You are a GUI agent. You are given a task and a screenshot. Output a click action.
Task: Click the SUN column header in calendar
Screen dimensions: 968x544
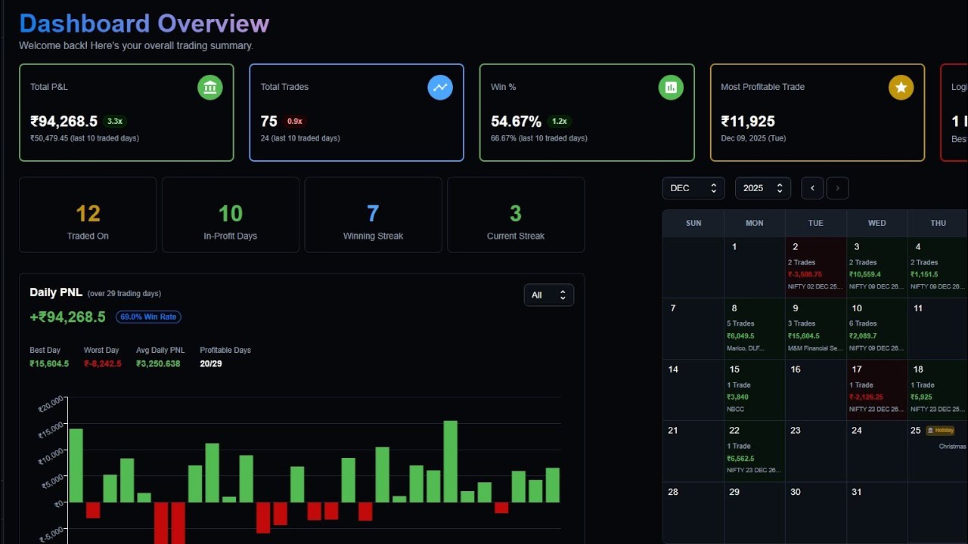click(693, 223)
